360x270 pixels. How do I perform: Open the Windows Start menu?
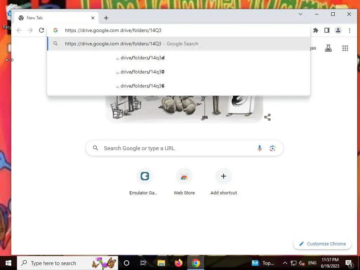8,263
